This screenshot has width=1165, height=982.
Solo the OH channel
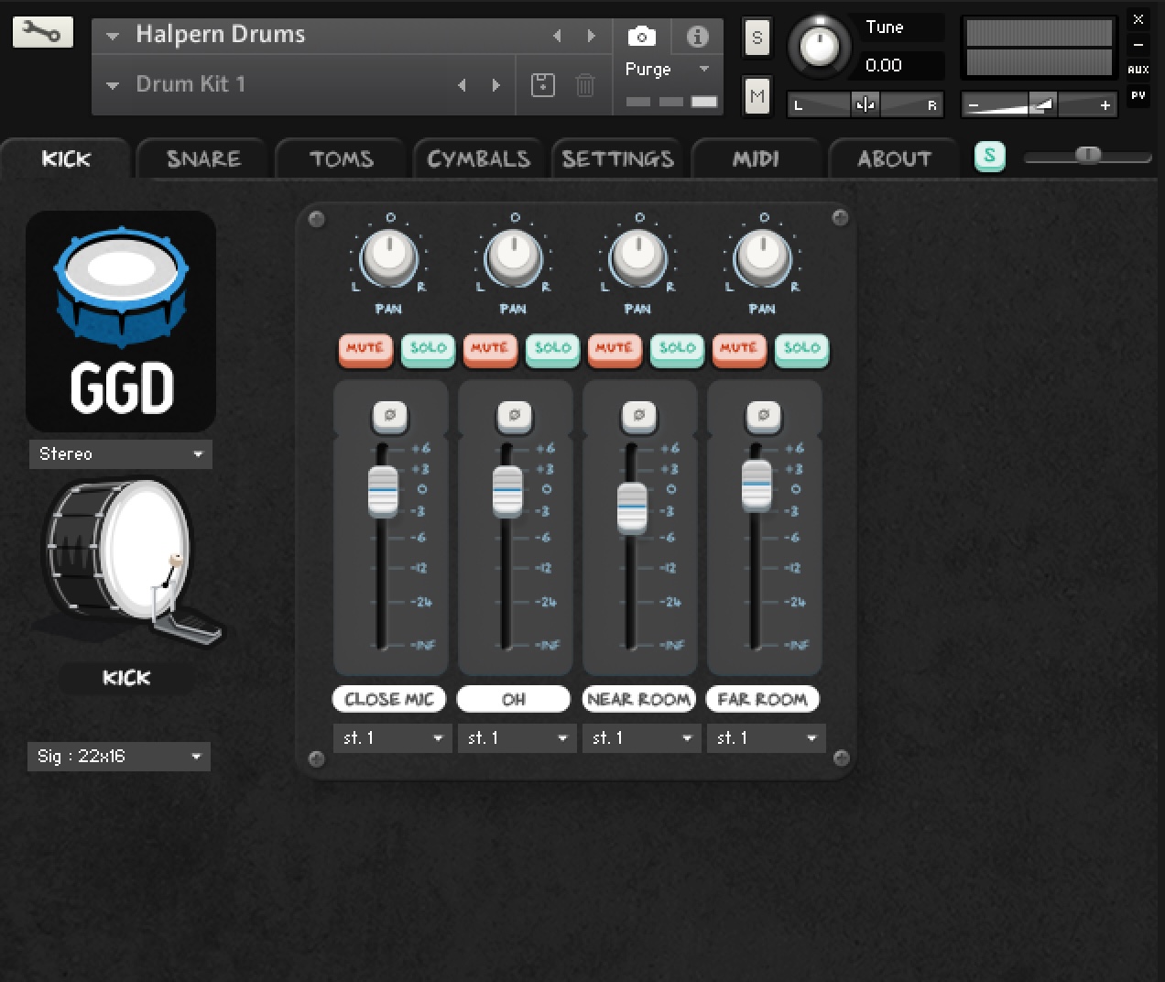click(552, 349)
